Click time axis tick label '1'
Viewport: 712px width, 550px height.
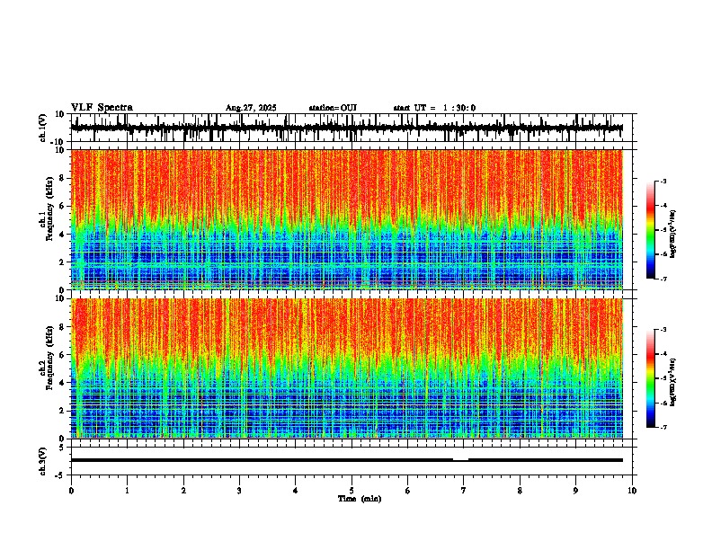pyautogui.click(x=128, y=491)
